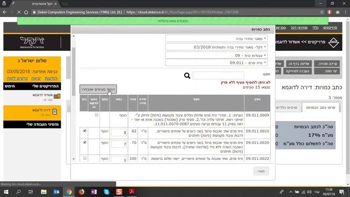Open Task View on the taskbar
Viewport: 350px width, 197px height.
tap(31, 192)
